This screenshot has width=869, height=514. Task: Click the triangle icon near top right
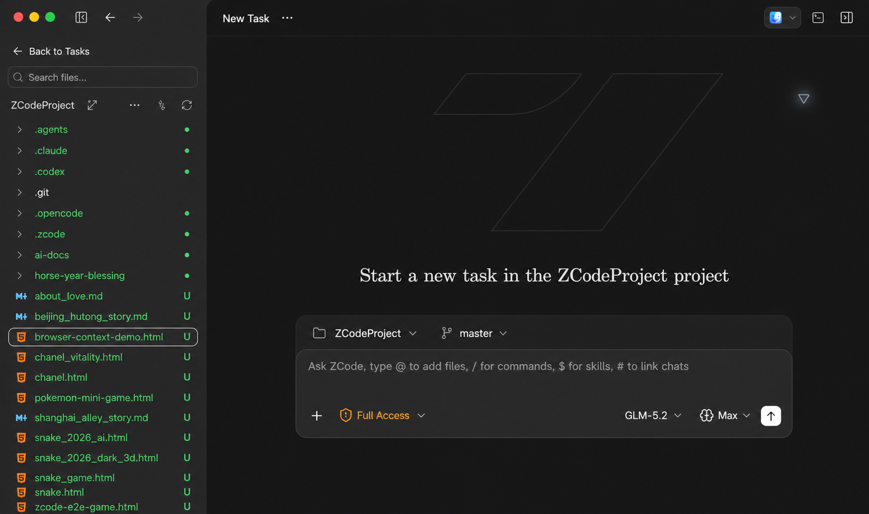tap(803, 99)
